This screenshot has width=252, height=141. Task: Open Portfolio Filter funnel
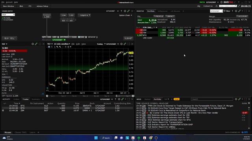227,11
